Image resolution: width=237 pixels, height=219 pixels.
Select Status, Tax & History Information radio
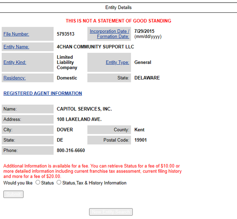pos(59,182)
